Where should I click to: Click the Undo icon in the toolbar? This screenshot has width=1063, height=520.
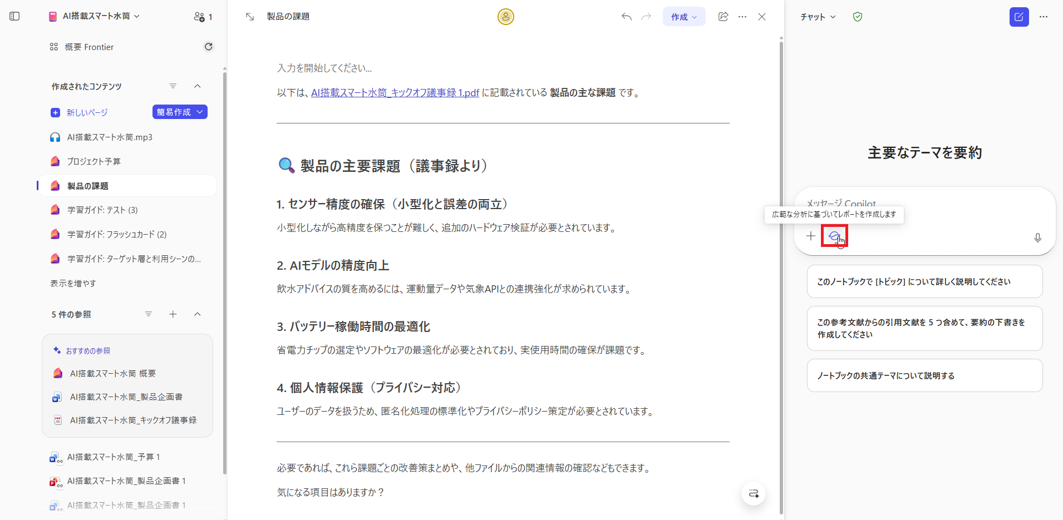[626, 17]
